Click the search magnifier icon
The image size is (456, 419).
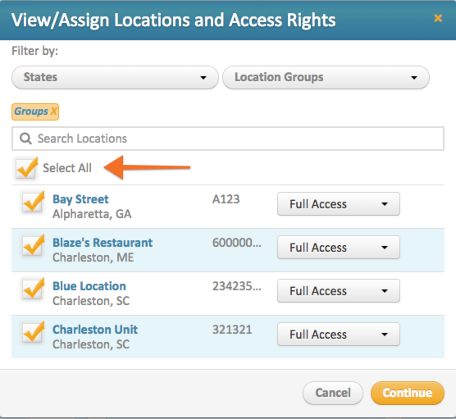(x=25, y=139)
